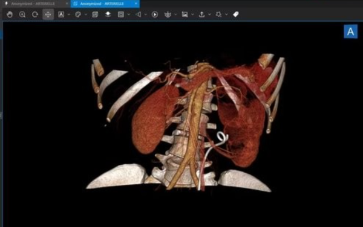
Task: Toggle the orientation cube marker A
Action: point(350,31)
